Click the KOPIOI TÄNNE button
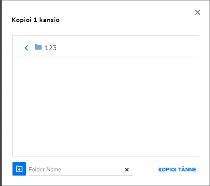Image resolution: width=210 pixels, height=186 pixels. [177, 170]
